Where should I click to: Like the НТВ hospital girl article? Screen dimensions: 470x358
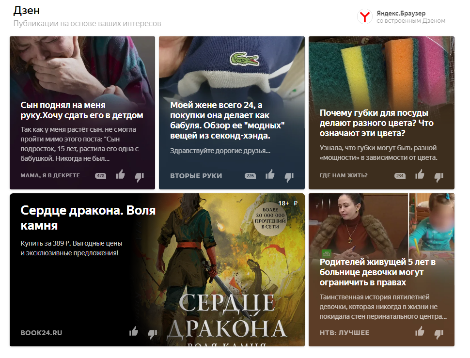[x=419, y=331]
